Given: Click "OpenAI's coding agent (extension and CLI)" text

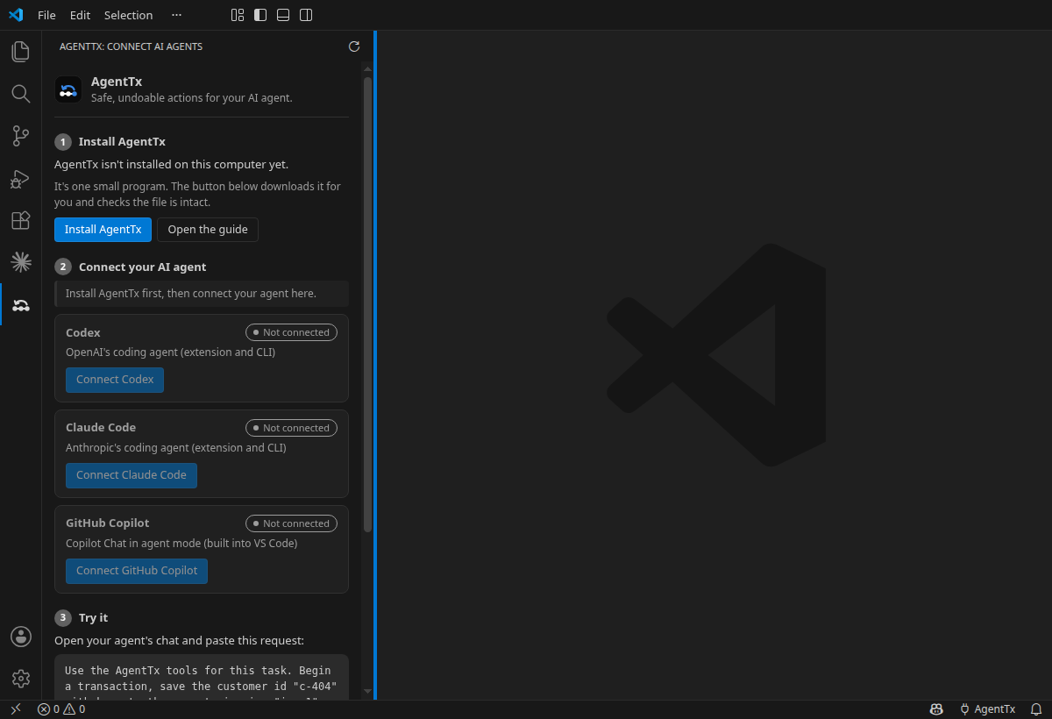Looking at the screenshot, I should (x=171, y=352).
